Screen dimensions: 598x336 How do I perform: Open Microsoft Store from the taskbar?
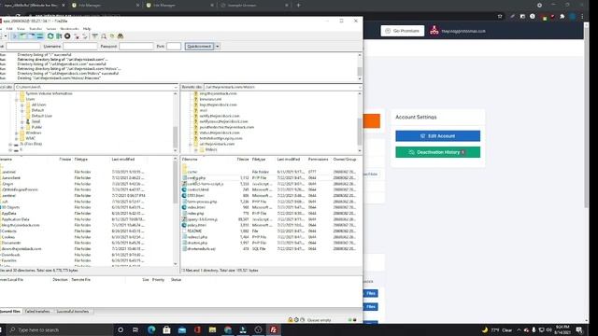[x=166, y=329]
